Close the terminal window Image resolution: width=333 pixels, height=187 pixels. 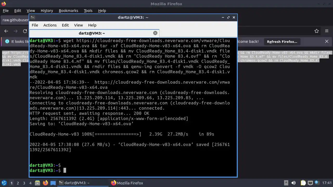pos(234,17)
